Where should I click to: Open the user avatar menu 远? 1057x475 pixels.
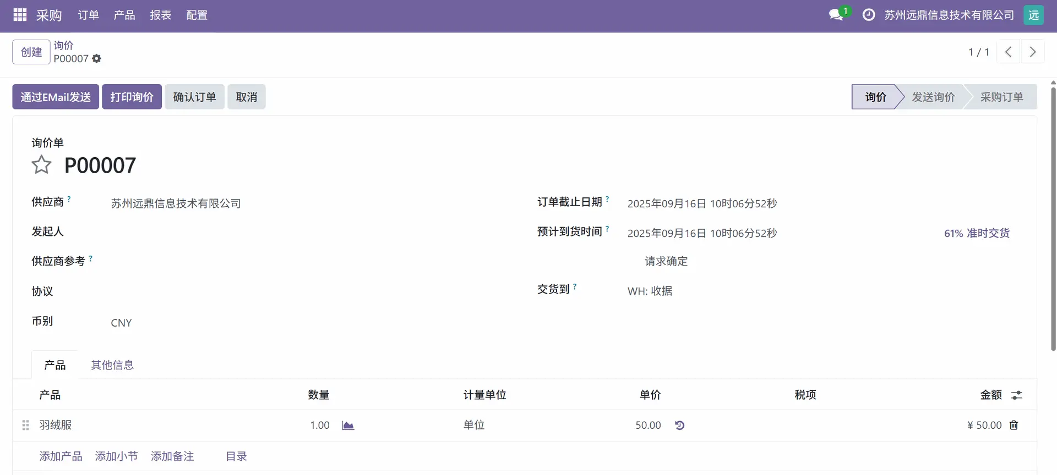pyautogui.click(x=1033, y=15)
